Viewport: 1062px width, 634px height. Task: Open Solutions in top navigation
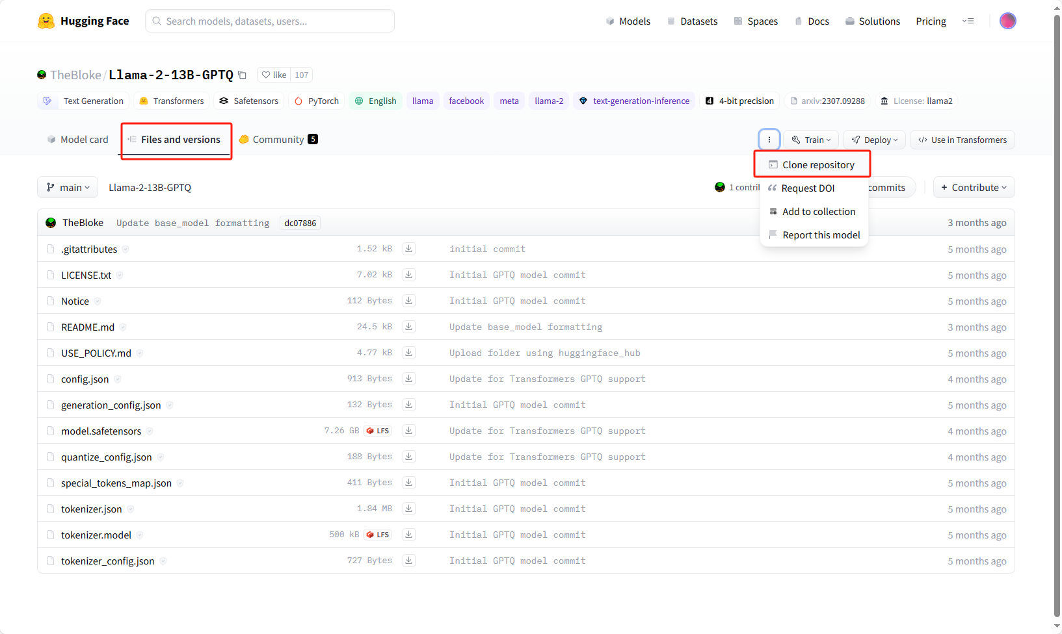coord(872,21)
